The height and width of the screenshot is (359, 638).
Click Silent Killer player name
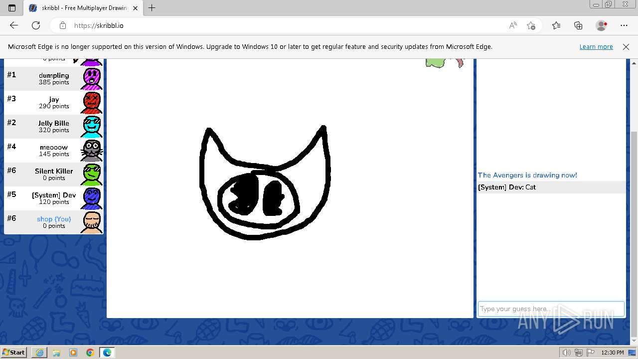[54, 171]
